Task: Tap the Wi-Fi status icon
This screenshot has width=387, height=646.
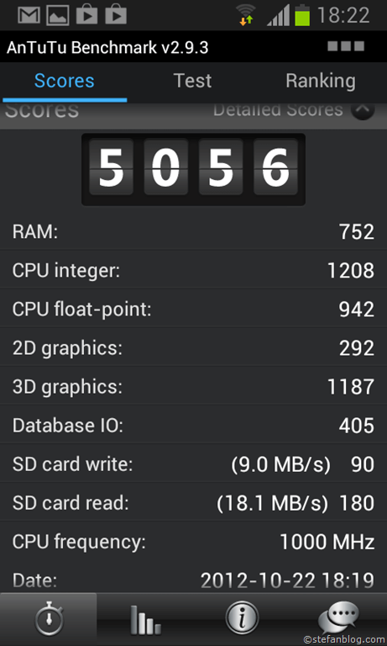Action: (246, 15)
